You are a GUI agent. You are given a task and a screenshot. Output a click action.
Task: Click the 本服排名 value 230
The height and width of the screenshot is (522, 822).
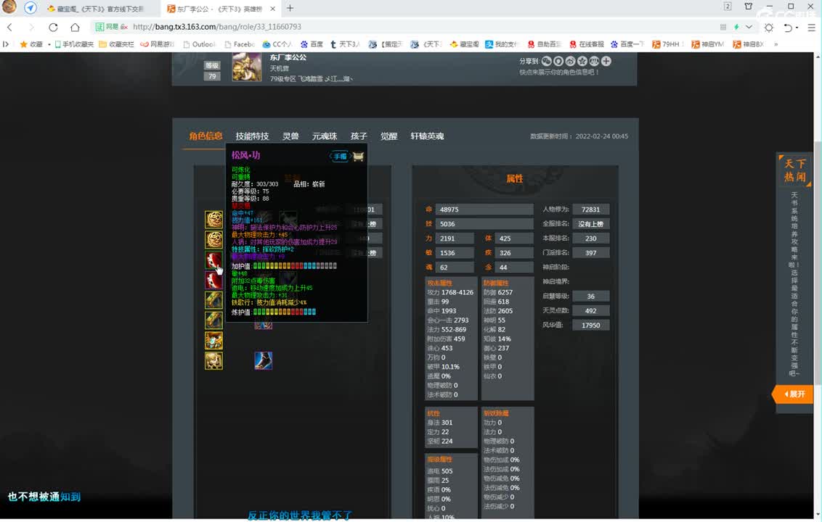[x=591, y=239]
